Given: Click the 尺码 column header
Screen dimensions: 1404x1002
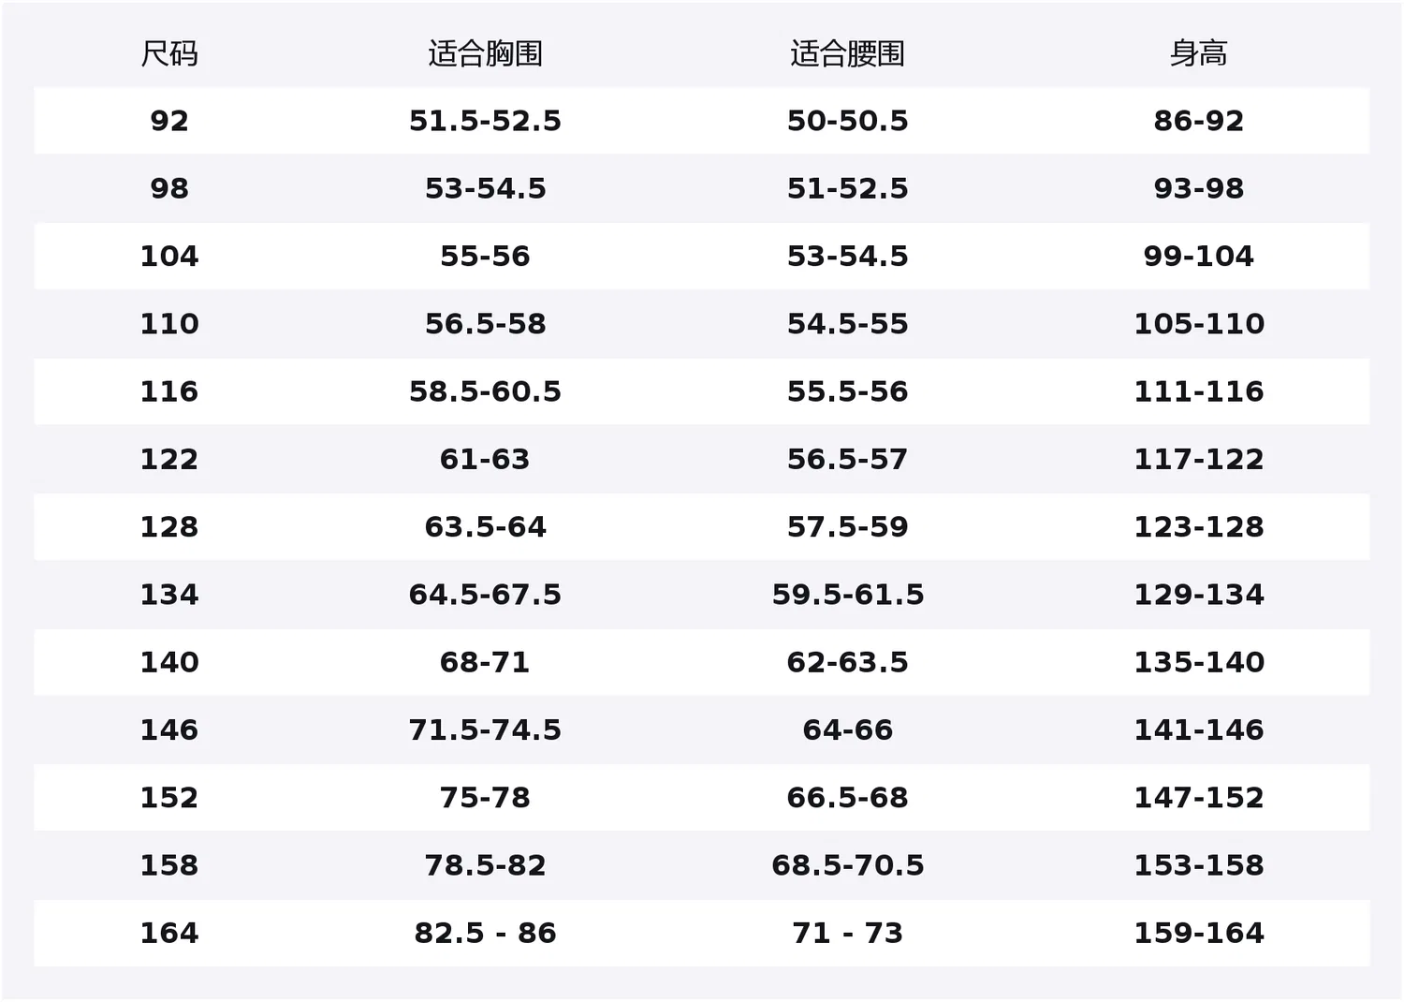Looking at the screenshot, I should (x=169, y=53).
